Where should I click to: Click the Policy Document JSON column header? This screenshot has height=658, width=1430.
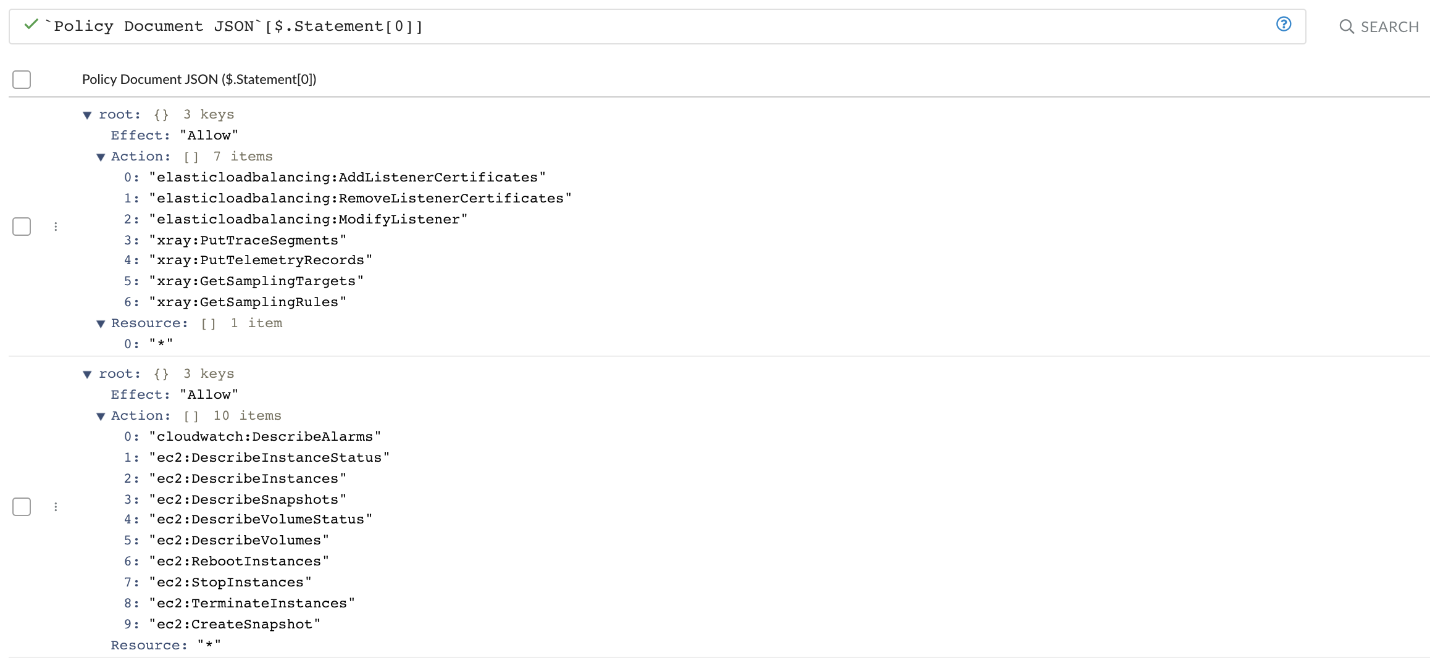tap(199, 79)
